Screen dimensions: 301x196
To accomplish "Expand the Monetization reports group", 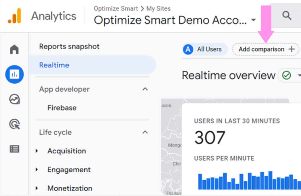I will point(37,188).
